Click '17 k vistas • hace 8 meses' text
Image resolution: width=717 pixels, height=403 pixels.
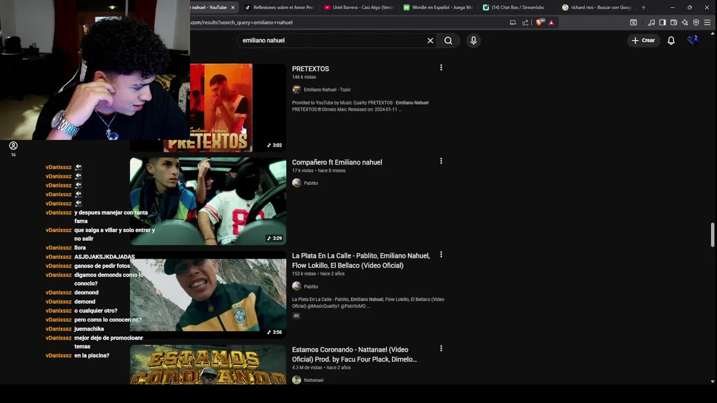[319, 171]
